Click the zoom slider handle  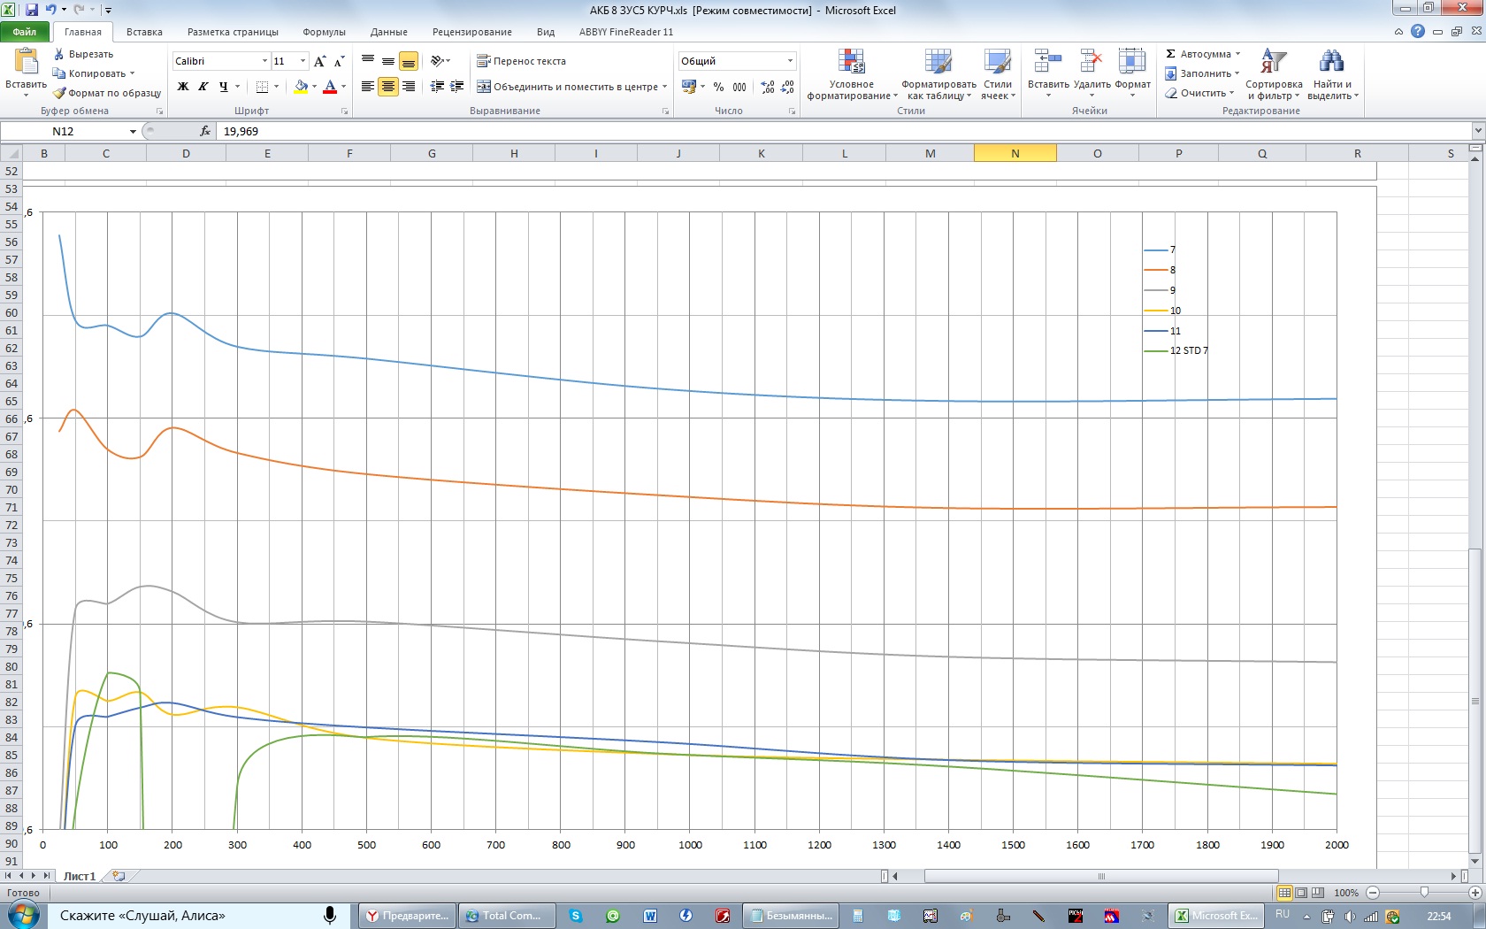tap(1424, 893)
